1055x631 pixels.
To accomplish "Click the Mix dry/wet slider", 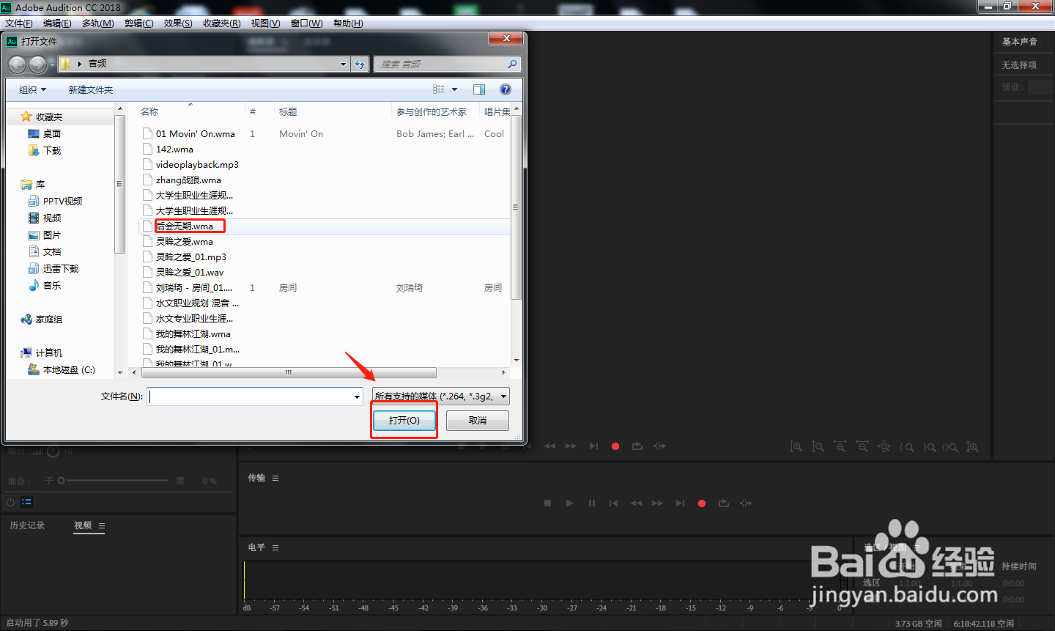I will pyautogui.click(x=114, y=481).
